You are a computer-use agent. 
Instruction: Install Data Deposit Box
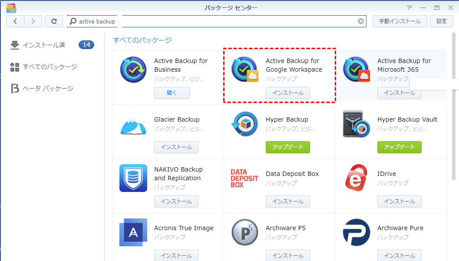point(288,202)
